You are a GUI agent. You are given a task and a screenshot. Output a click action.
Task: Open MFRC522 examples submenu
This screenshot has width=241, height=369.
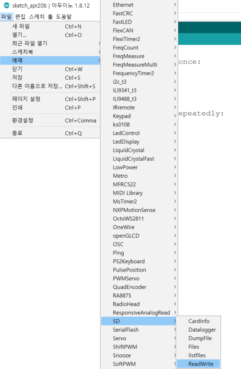139,184
